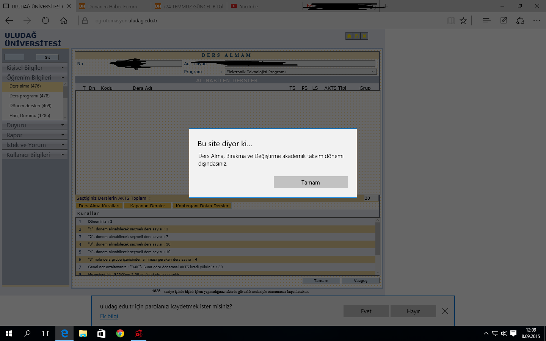The width and height of the screenshot is (546, 341).
Task: Click the red app icon on the taskbar
Action: click(138, 333)
